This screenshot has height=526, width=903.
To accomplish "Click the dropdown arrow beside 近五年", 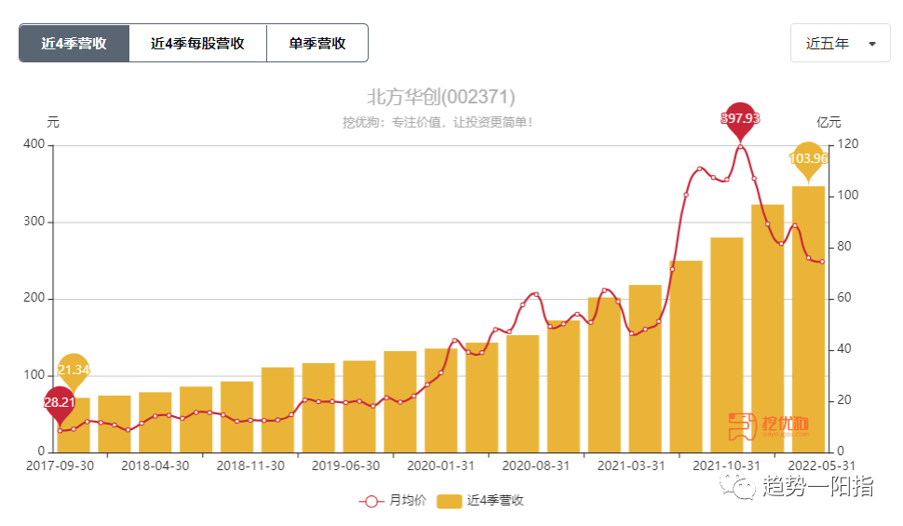I will point(872,44).
